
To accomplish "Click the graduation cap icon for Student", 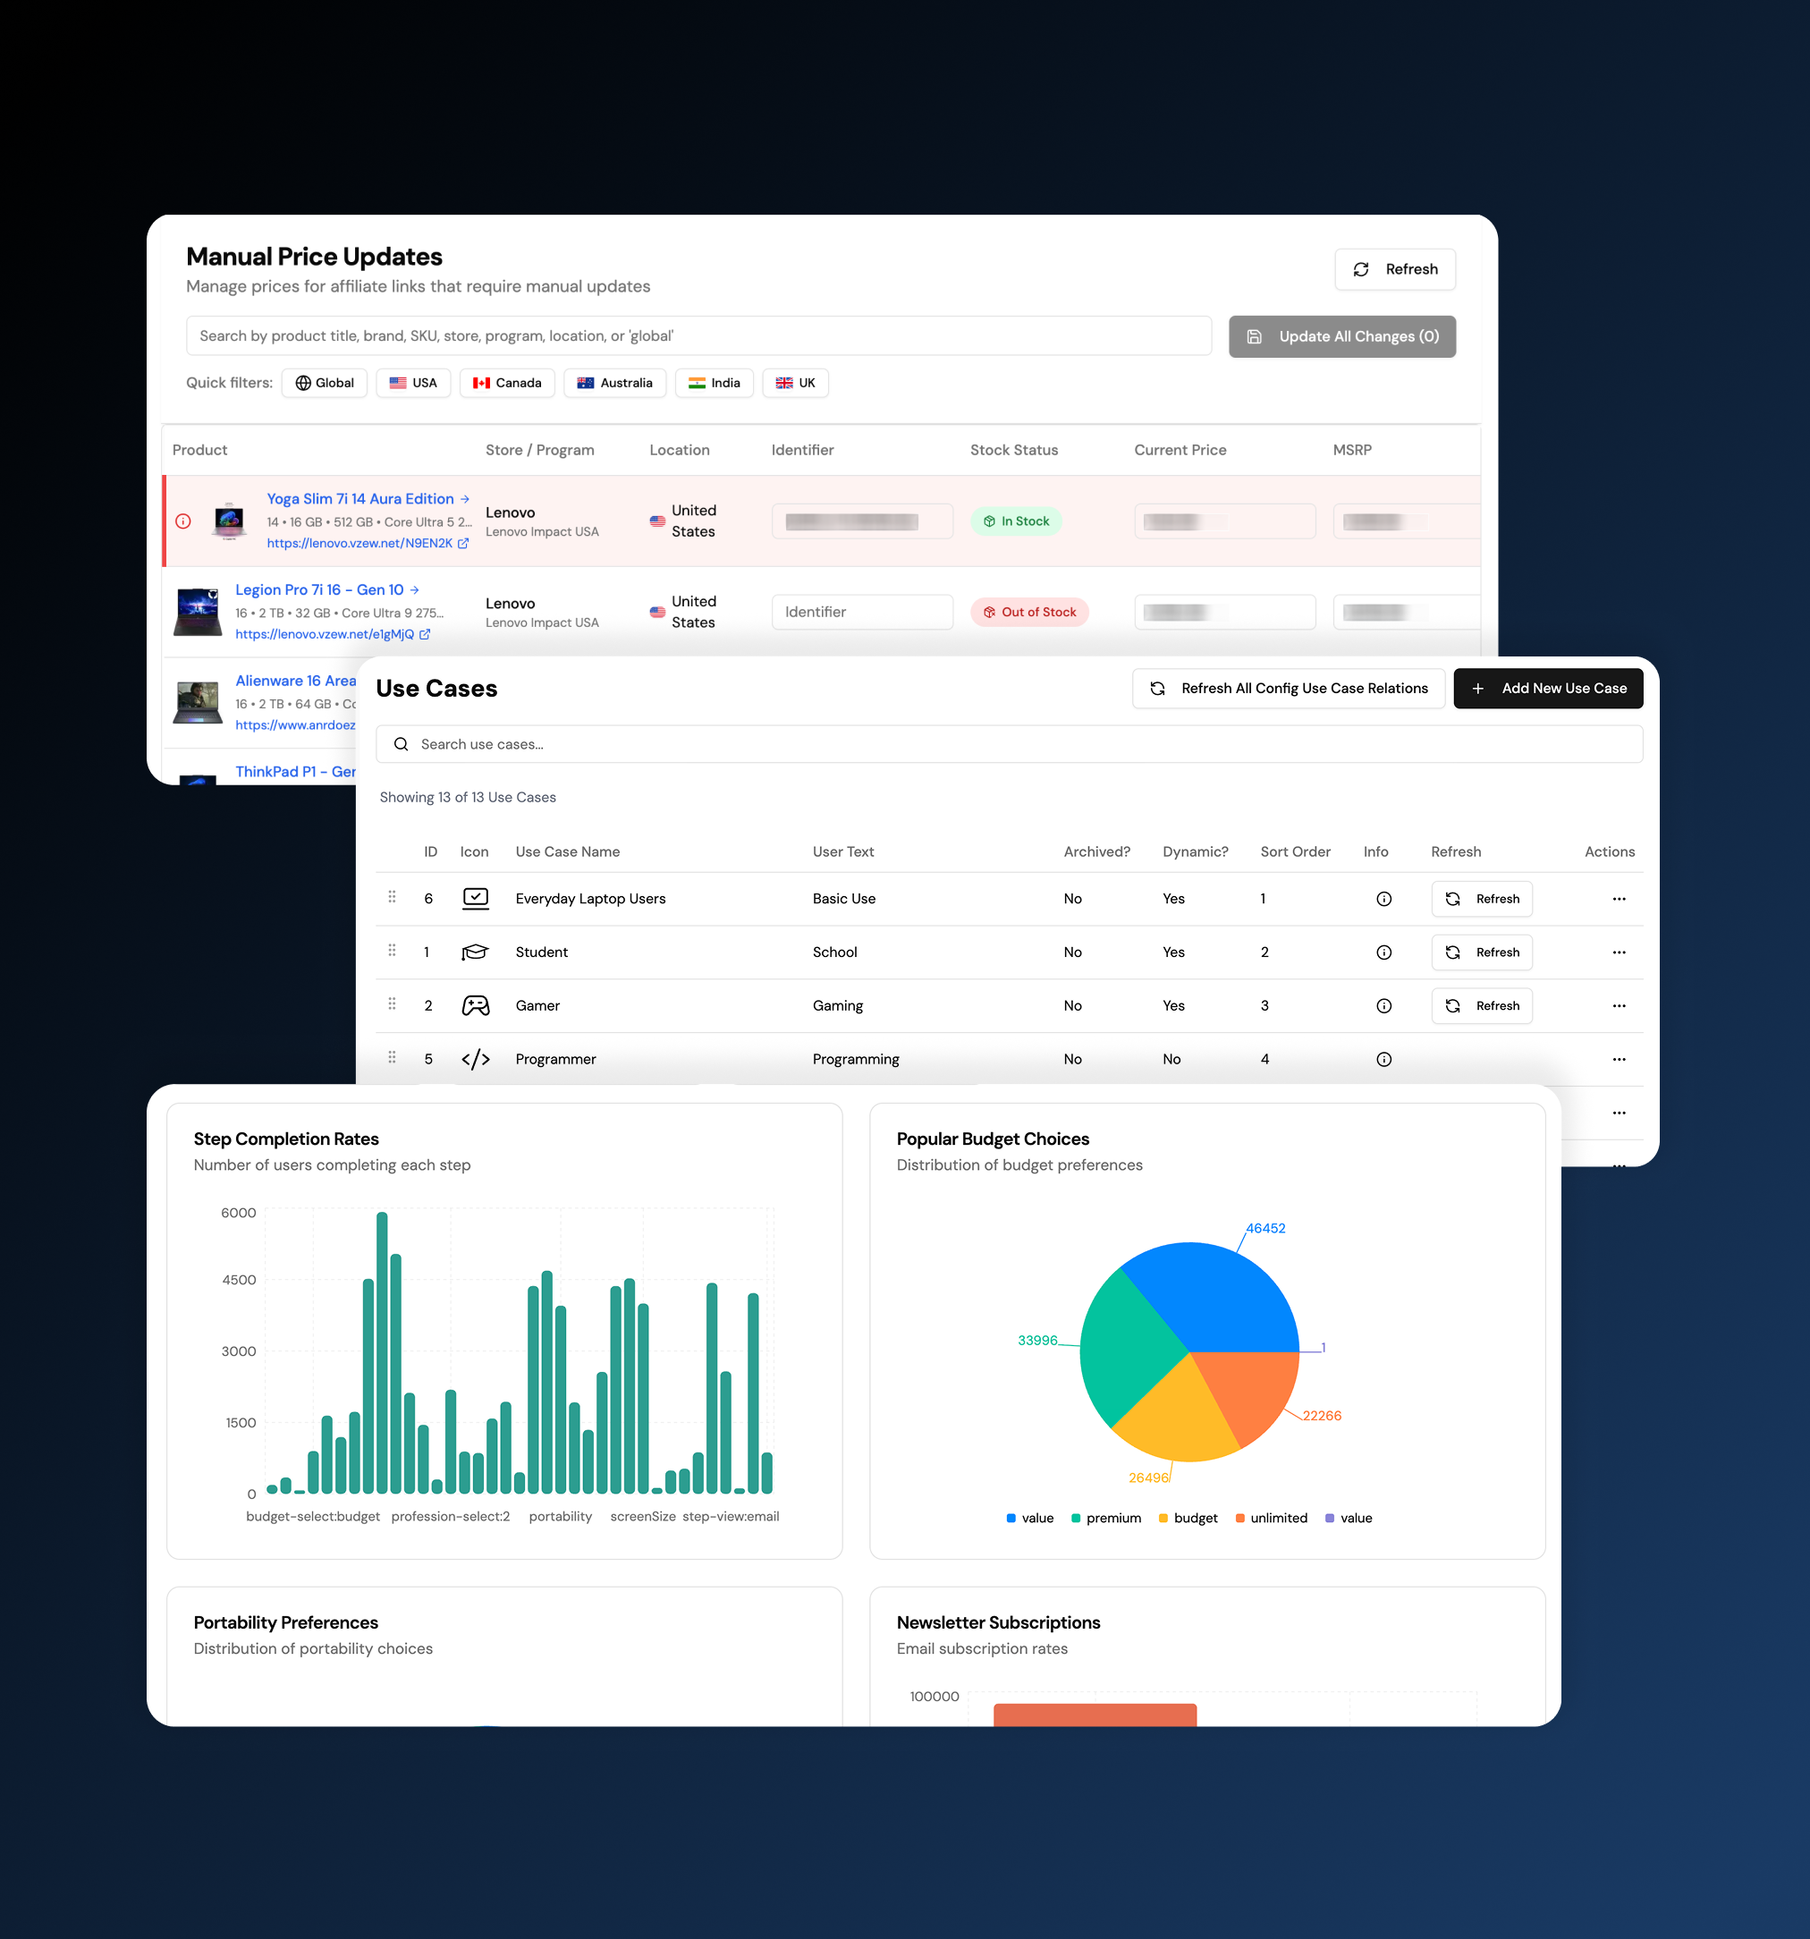I will (475, 952).
